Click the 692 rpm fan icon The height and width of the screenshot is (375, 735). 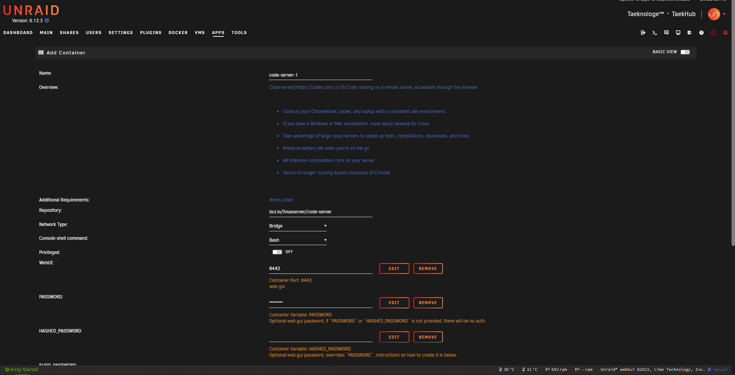(x=547, y=370)
